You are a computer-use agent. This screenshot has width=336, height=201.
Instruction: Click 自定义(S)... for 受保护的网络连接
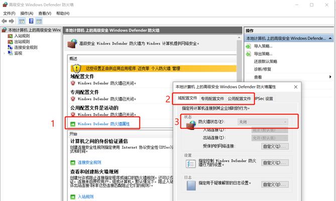click(275, 146)
